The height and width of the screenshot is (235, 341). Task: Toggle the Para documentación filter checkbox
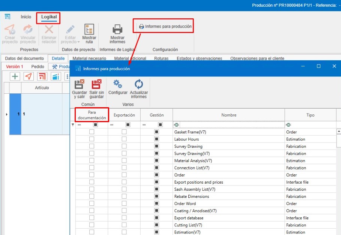point(95,125)
